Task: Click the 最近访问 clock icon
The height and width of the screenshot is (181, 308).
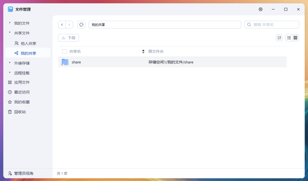Action: [10, 92]
